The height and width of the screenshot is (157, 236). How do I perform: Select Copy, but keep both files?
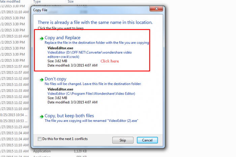(69, 116)
